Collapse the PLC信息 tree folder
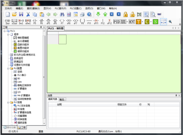The width and height of the screenshot is (183, 135). point(8,102)
